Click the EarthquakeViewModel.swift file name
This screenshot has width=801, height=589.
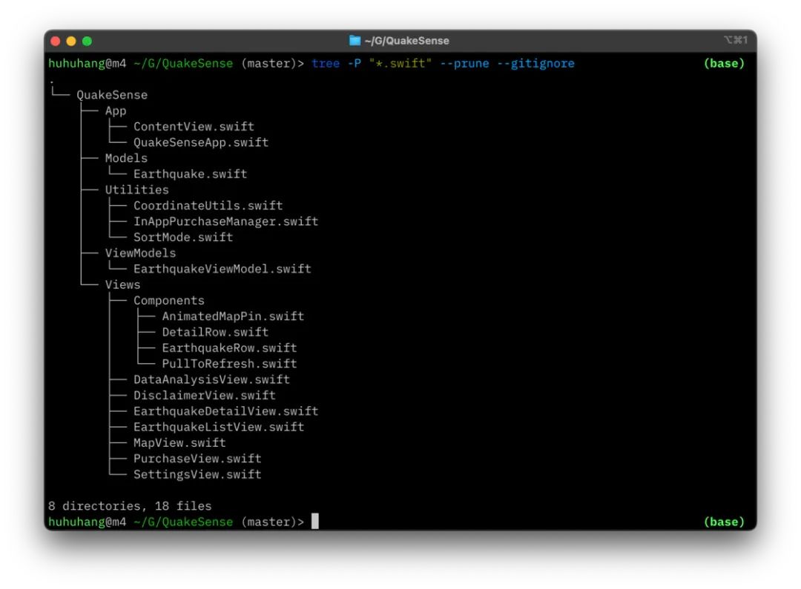tap(222, 269)
